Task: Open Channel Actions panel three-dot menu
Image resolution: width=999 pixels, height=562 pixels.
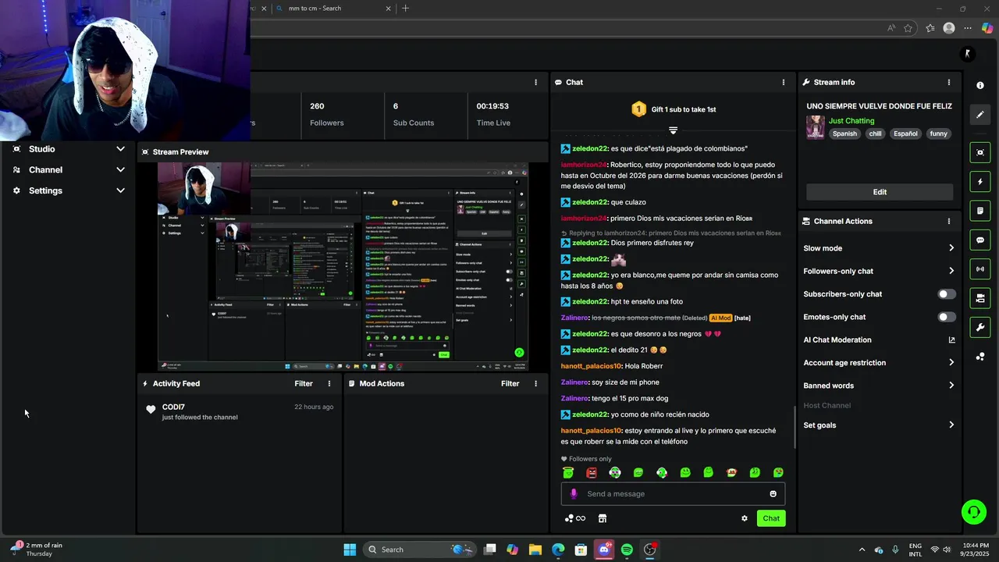Action: (949, 221)
